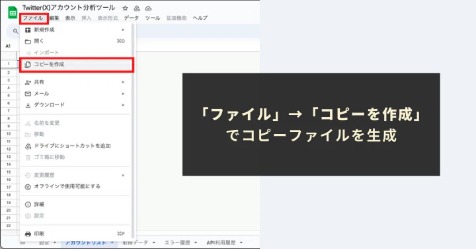Image resolution: width=476 pixels, height=249 pixels.
Task: Open the 取得データ tab dropdown arrow
Action: click(x=154, y=242)
